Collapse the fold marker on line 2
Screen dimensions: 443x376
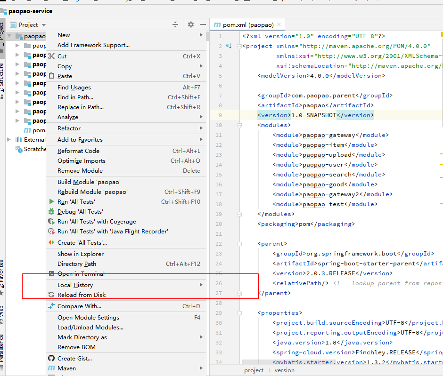[x=239, y=46]
